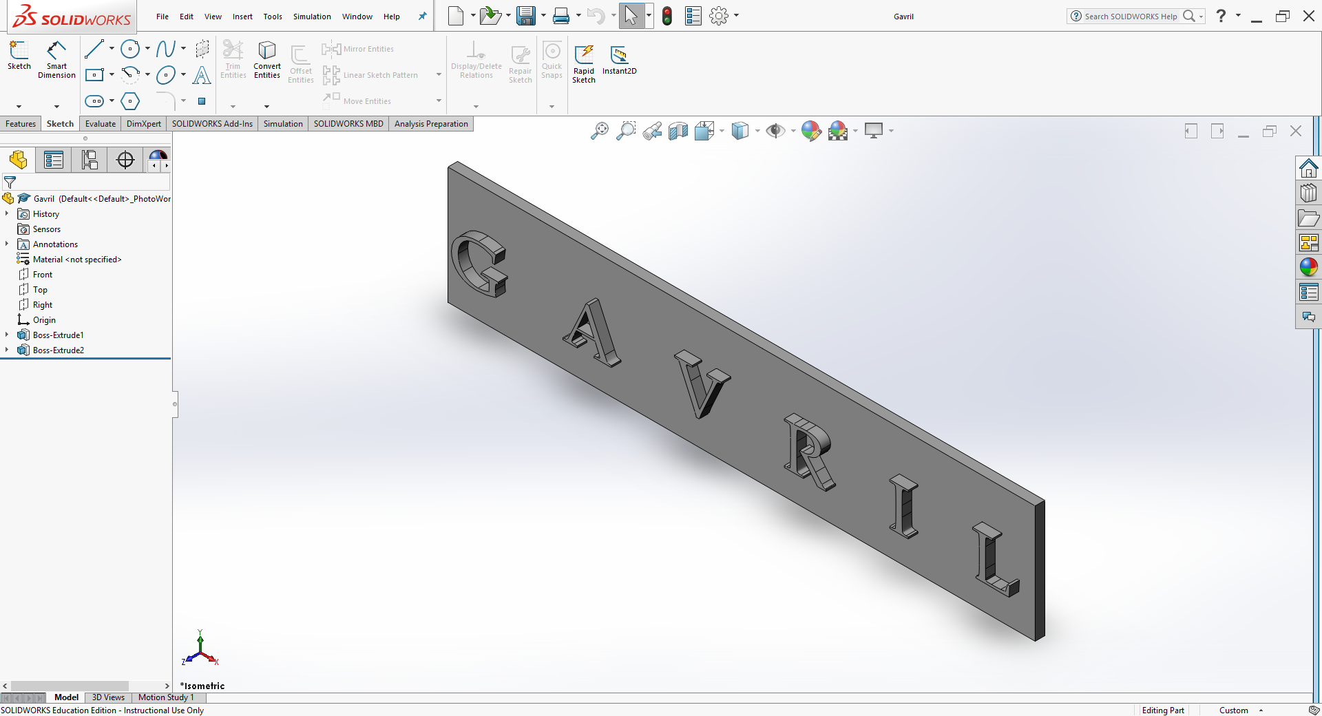Open the Appearances task pane icon
The width and height of the screenshot is (1322, 716).
pyautogui.click(x=1308, y=267)
